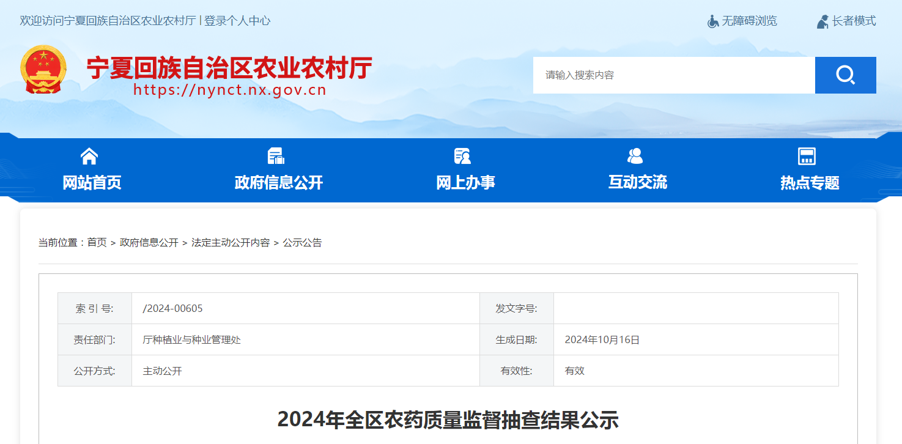Click the 政府信息公开 breadcrumb link
This screenshot has width=902, height=444.
click(x=149, y=243)
